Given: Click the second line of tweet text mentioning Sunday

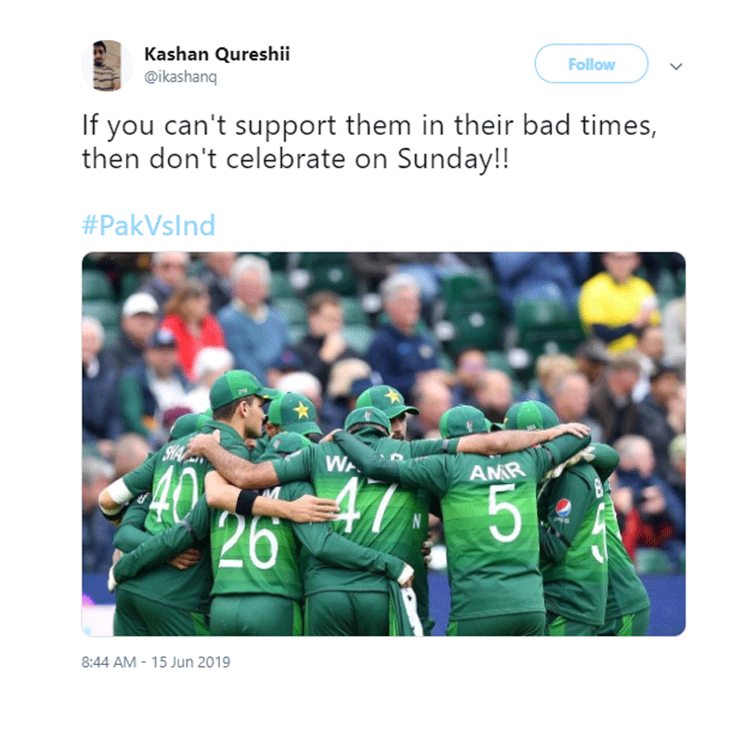Looking at the screenshot, I should [x=295, y=159].
